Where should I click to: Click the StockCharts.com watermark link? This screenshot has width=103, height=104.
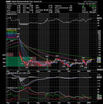tap(90, 2)
